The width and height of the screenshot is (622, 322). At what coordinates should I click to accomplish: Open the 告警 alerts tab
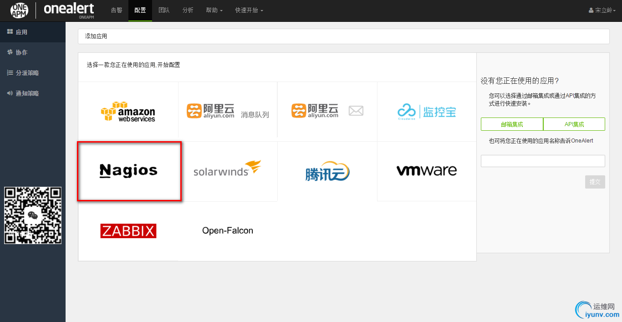117,10
